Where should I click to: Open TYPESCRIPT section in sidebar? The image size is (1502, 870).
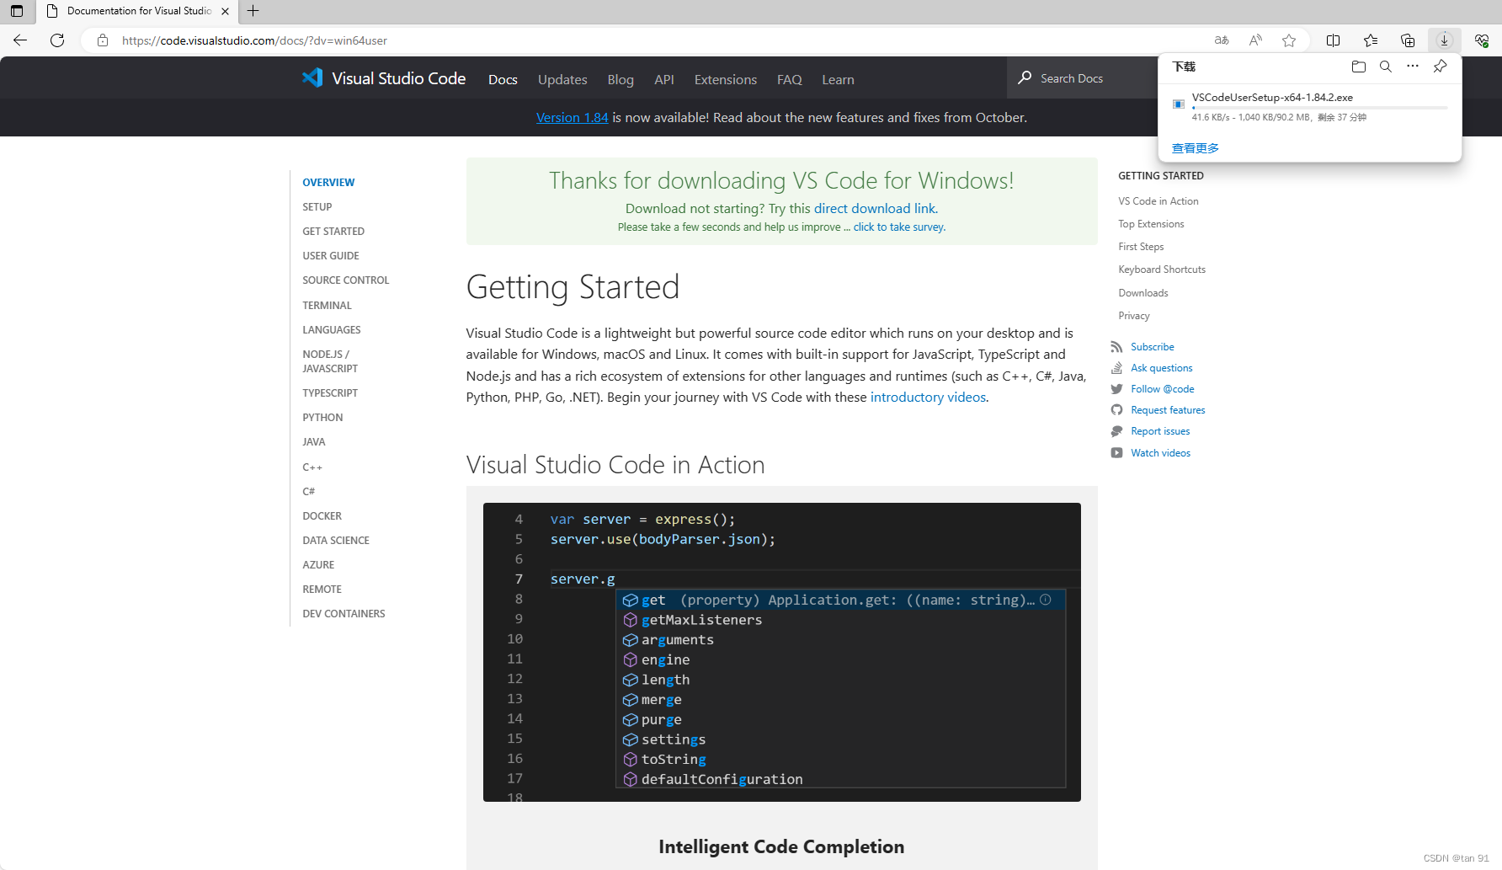point(330,393)
